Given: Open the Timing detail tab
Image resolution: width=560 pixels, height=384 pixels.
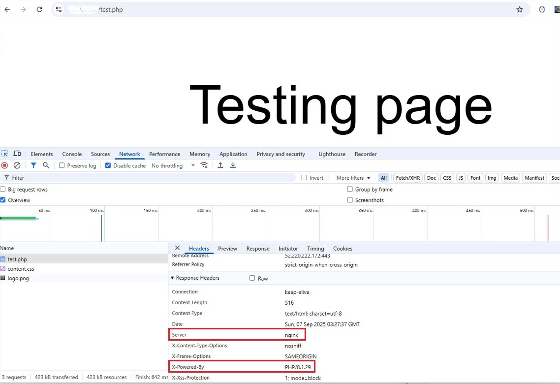Looking at the screenshot, I should coord(315,249).
